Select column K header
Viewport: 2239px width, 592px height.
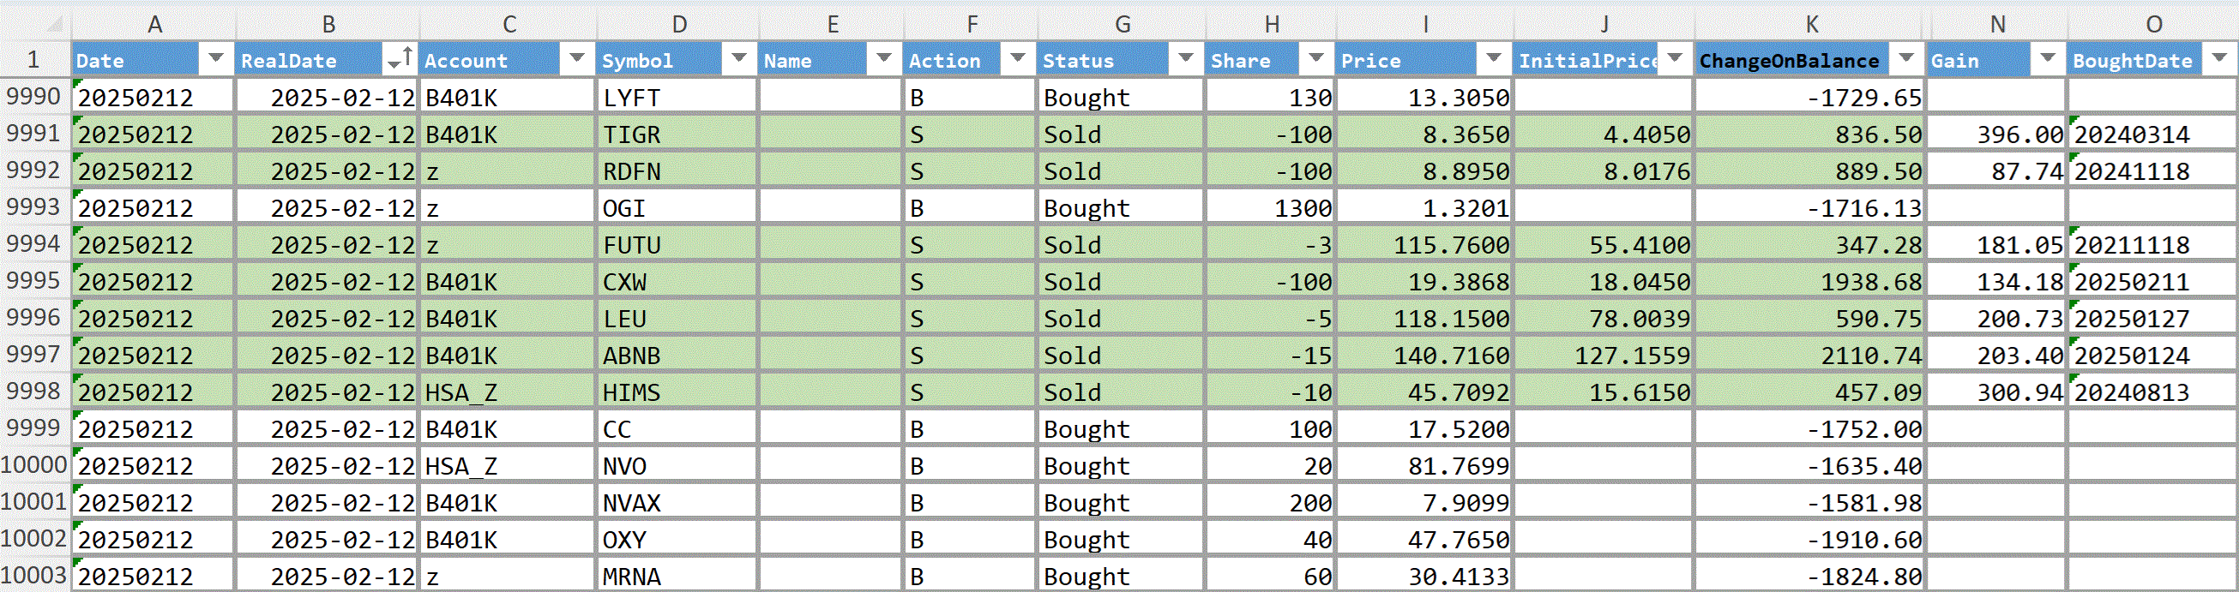(x=1811, y=23)
